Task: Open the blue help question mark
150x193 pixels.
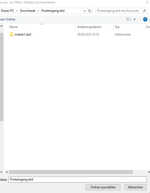Action: point(145,19)
